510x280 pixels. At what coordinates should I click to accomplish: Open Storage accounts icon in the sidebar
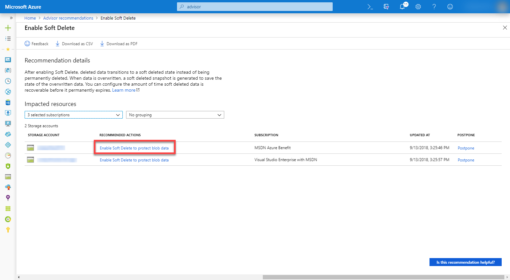click(8, 177)
